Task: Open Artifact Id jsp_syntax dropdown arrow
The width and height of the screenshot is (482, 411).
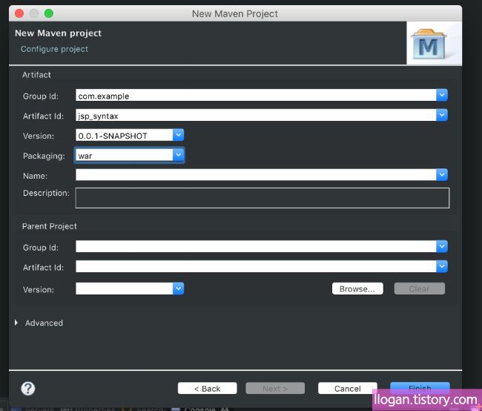Action: click(x=442, y=115)
